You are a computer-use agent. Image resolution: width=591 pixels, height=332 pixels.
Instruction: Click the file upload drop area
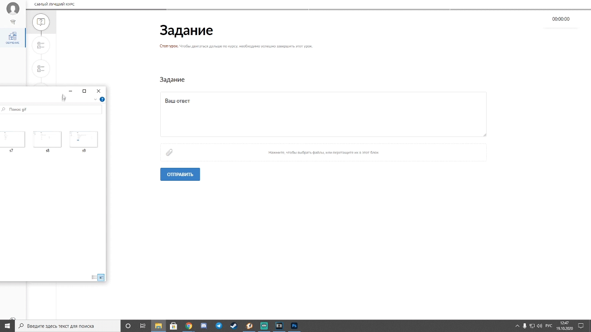tap(323, 152)
